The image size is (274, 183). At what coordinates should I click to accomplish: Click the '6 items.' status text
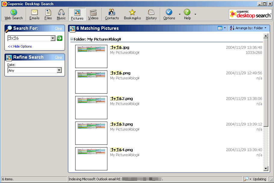(8, 179)
